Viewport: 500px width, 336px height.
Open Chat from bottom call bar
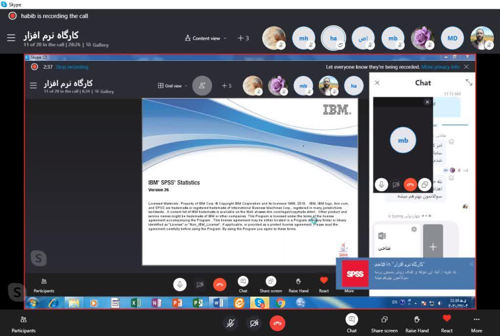click(352, 323)
